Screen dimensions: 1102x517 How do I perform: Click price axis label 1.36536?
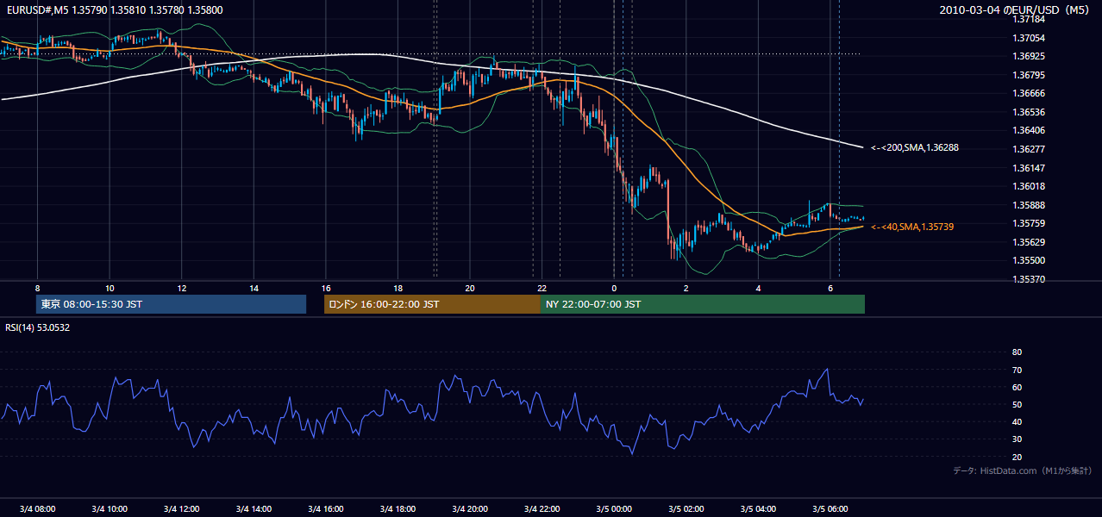click(1029, 112)
